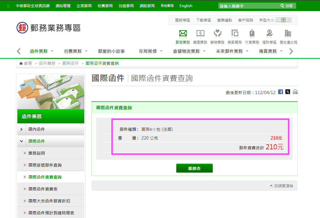Open the accessibility ::: anchor
The image size is (320, 218).
[8, 6]
